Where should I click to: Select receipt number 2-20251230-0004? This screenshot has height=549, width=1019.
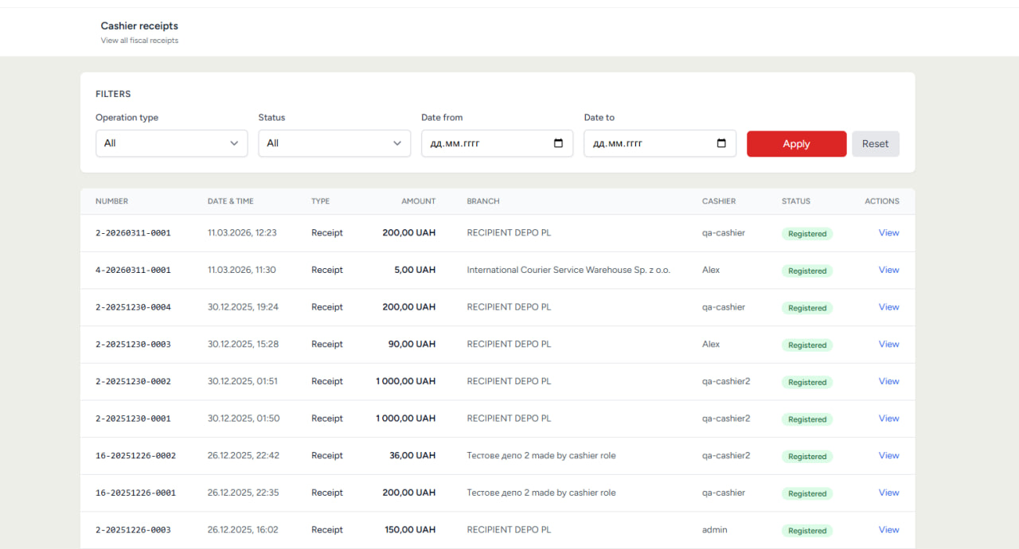pos(133,307)
